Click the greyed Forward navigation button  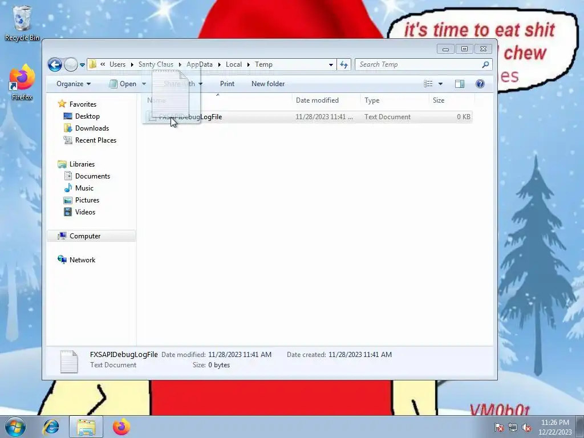click(x=71, y=65)
